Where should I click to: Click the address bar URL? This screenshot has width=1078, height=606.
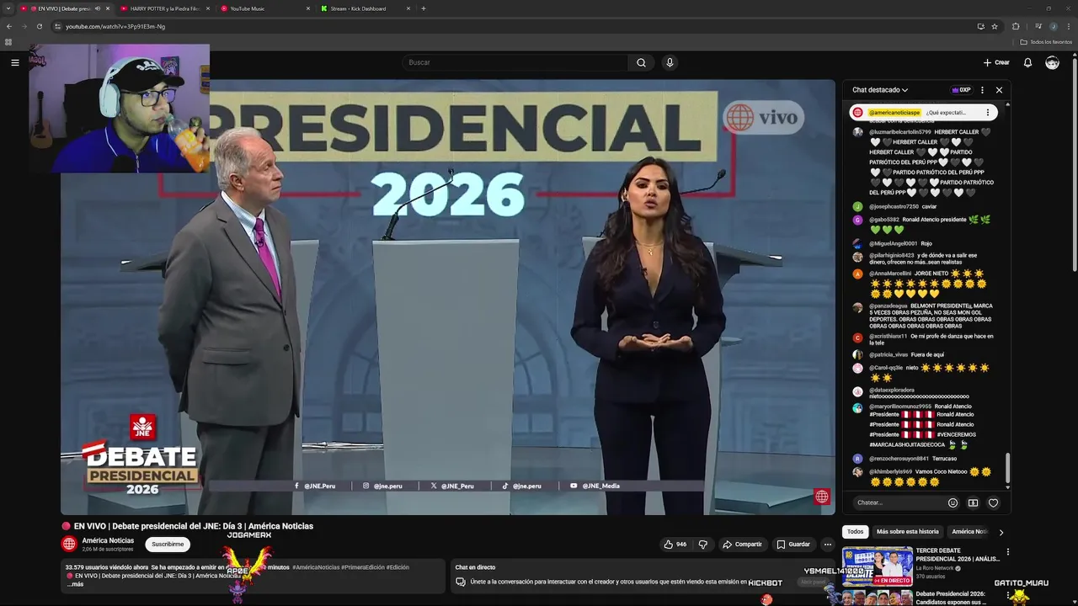(115, 26)
